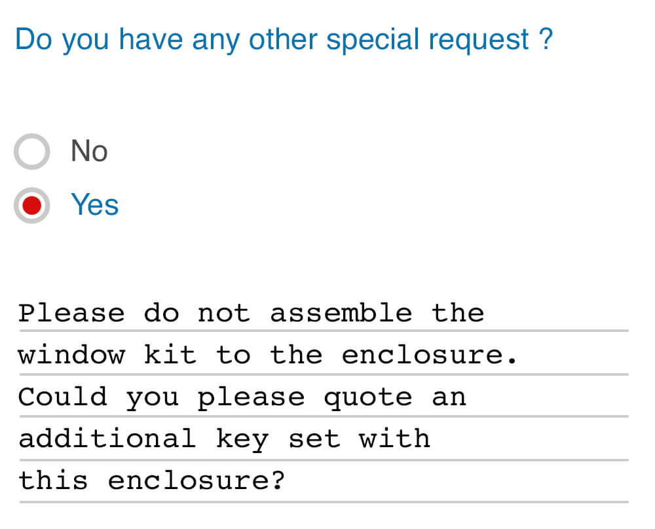The height and width of the screenshot is (529, 655).
Task: Click the "No" option label text
Action: [89, 151]
